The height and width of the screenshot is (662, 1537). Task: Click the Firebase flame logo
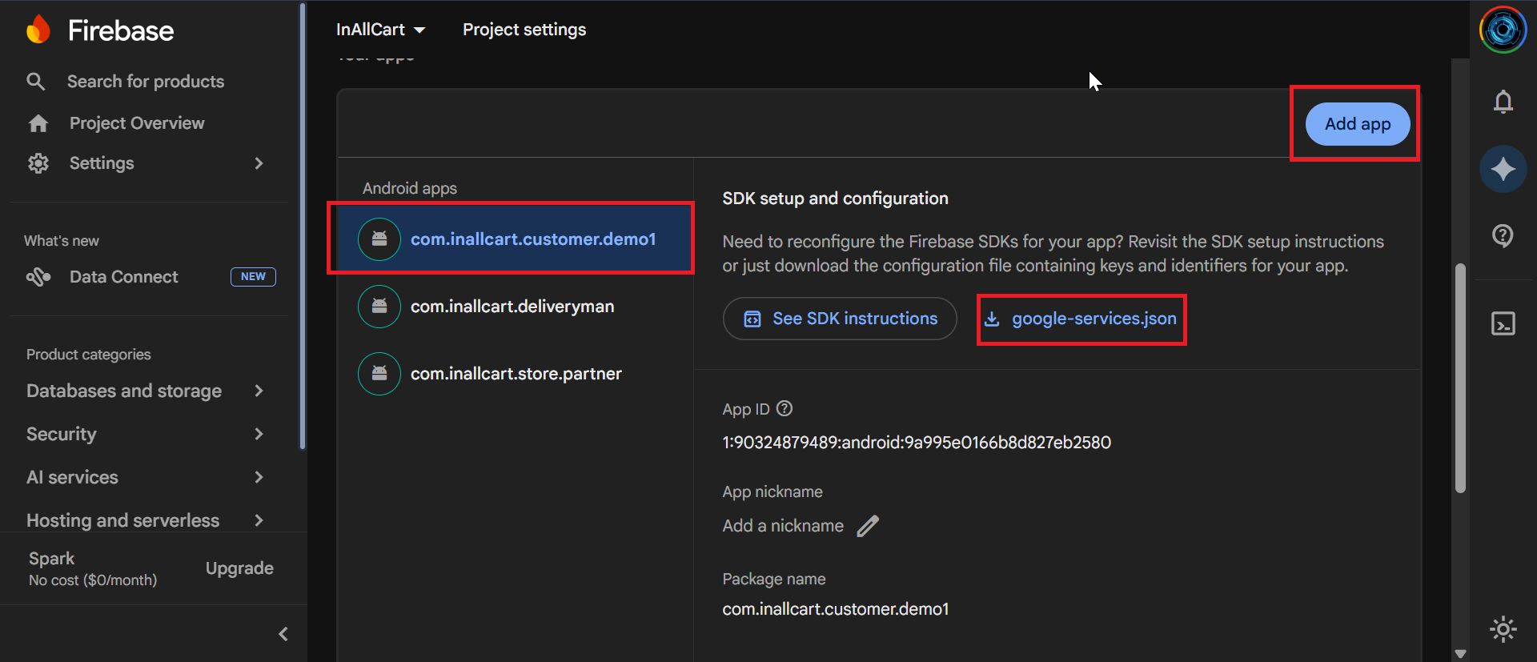pyautogui.click(x=38, y=30)
